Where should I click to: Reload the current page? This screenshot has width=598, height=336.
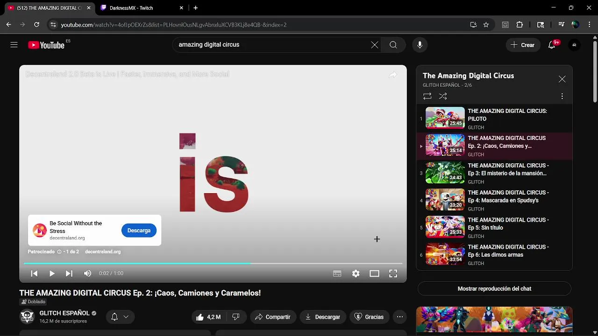point(36,25)
